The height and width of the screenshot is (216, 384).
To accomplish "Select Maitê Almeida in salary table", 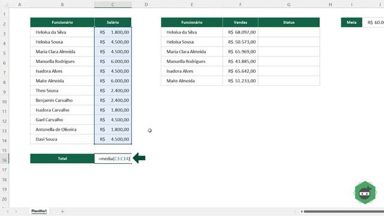I will (x=62, y=81).
